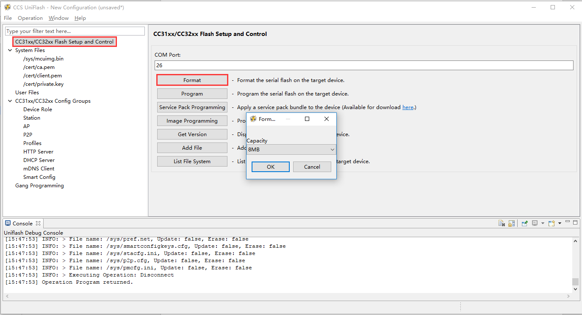Pin the console with the Pin Console icon

(x=525, y=223)
